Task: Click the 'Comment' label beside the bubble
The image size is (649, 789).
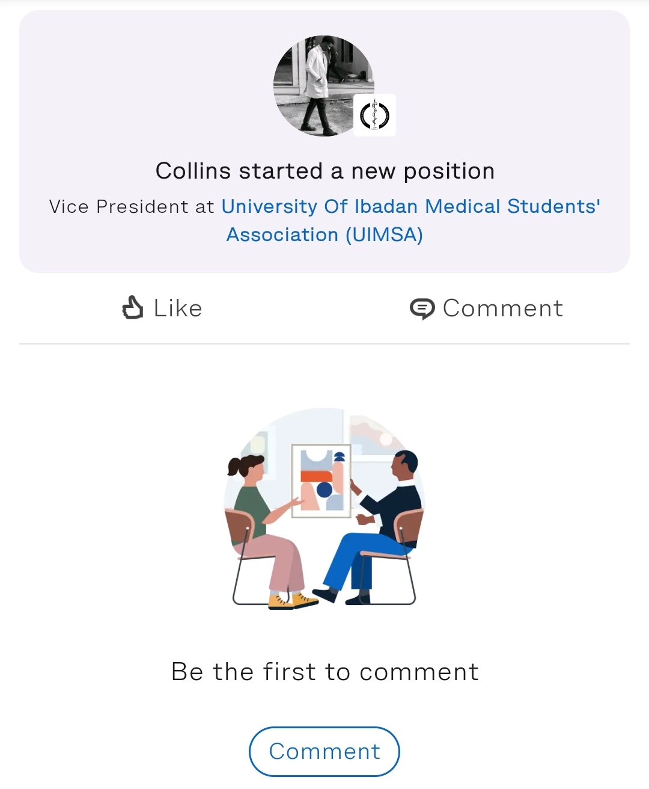Action: coord(503,308)
